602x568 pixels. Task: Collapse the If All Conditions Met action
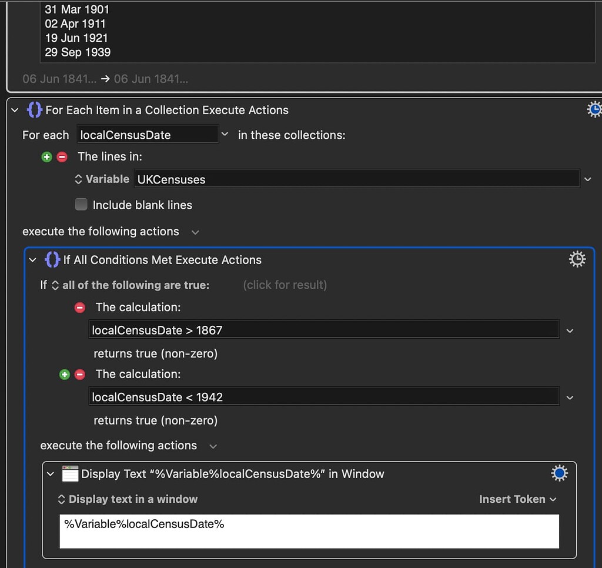[33, 260]
